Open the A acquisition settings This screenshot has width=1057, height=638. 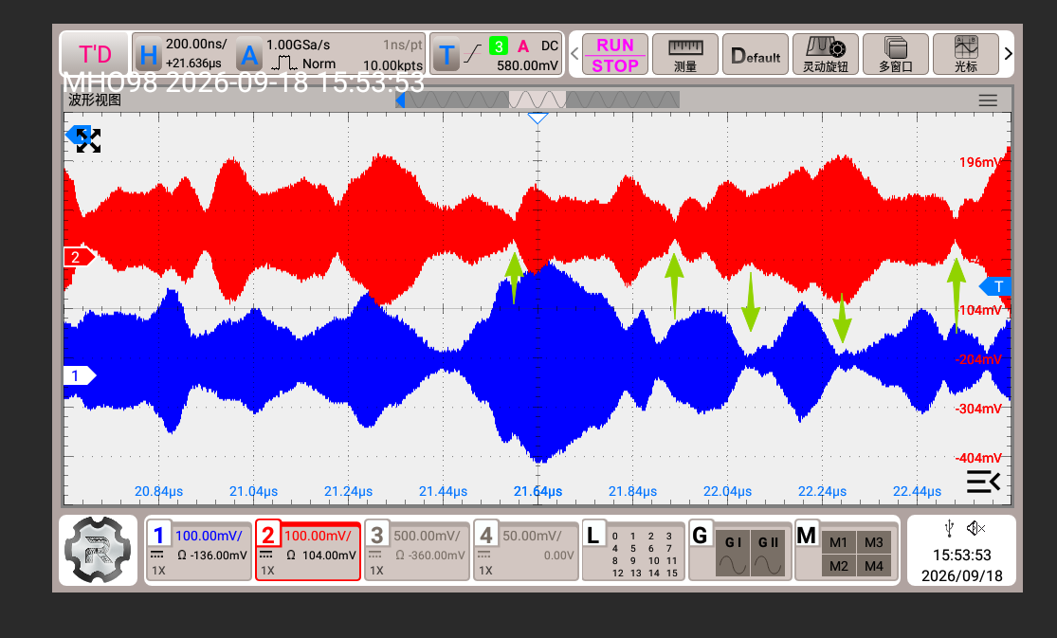coord(249,55)
